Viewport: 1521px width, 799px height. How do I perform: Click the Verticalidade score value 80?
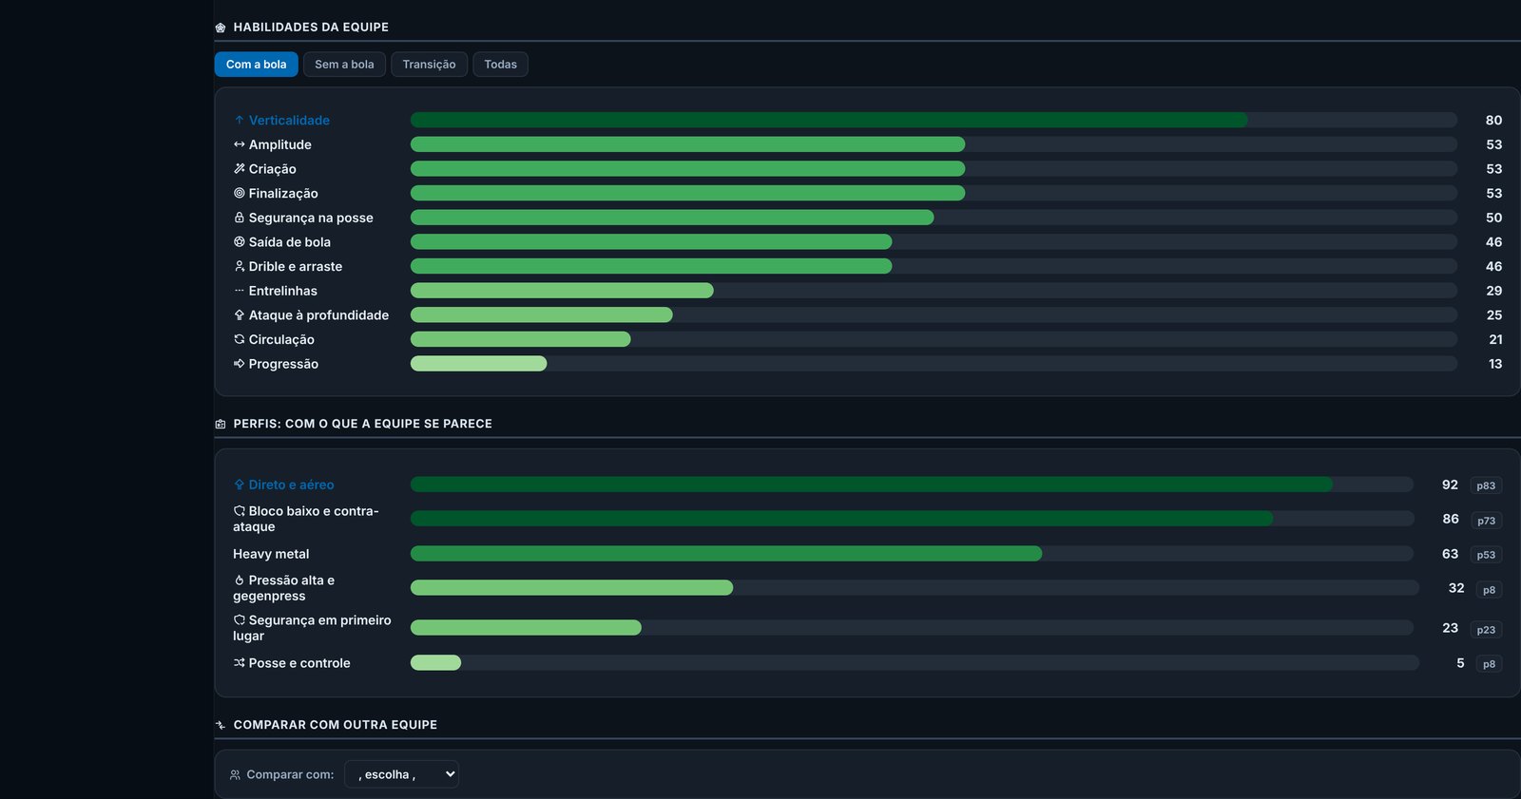(1493, 121)
